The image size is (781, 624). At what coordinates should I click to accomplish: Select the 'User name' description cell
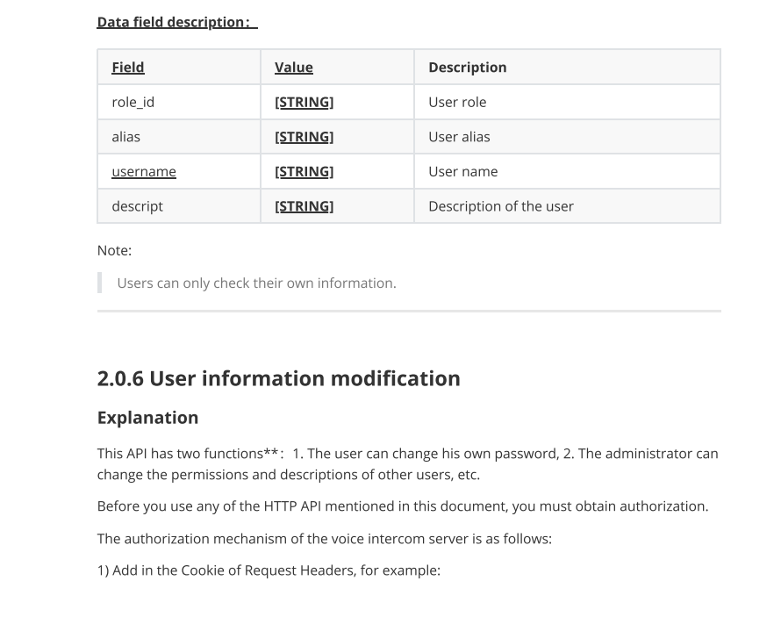567,172
